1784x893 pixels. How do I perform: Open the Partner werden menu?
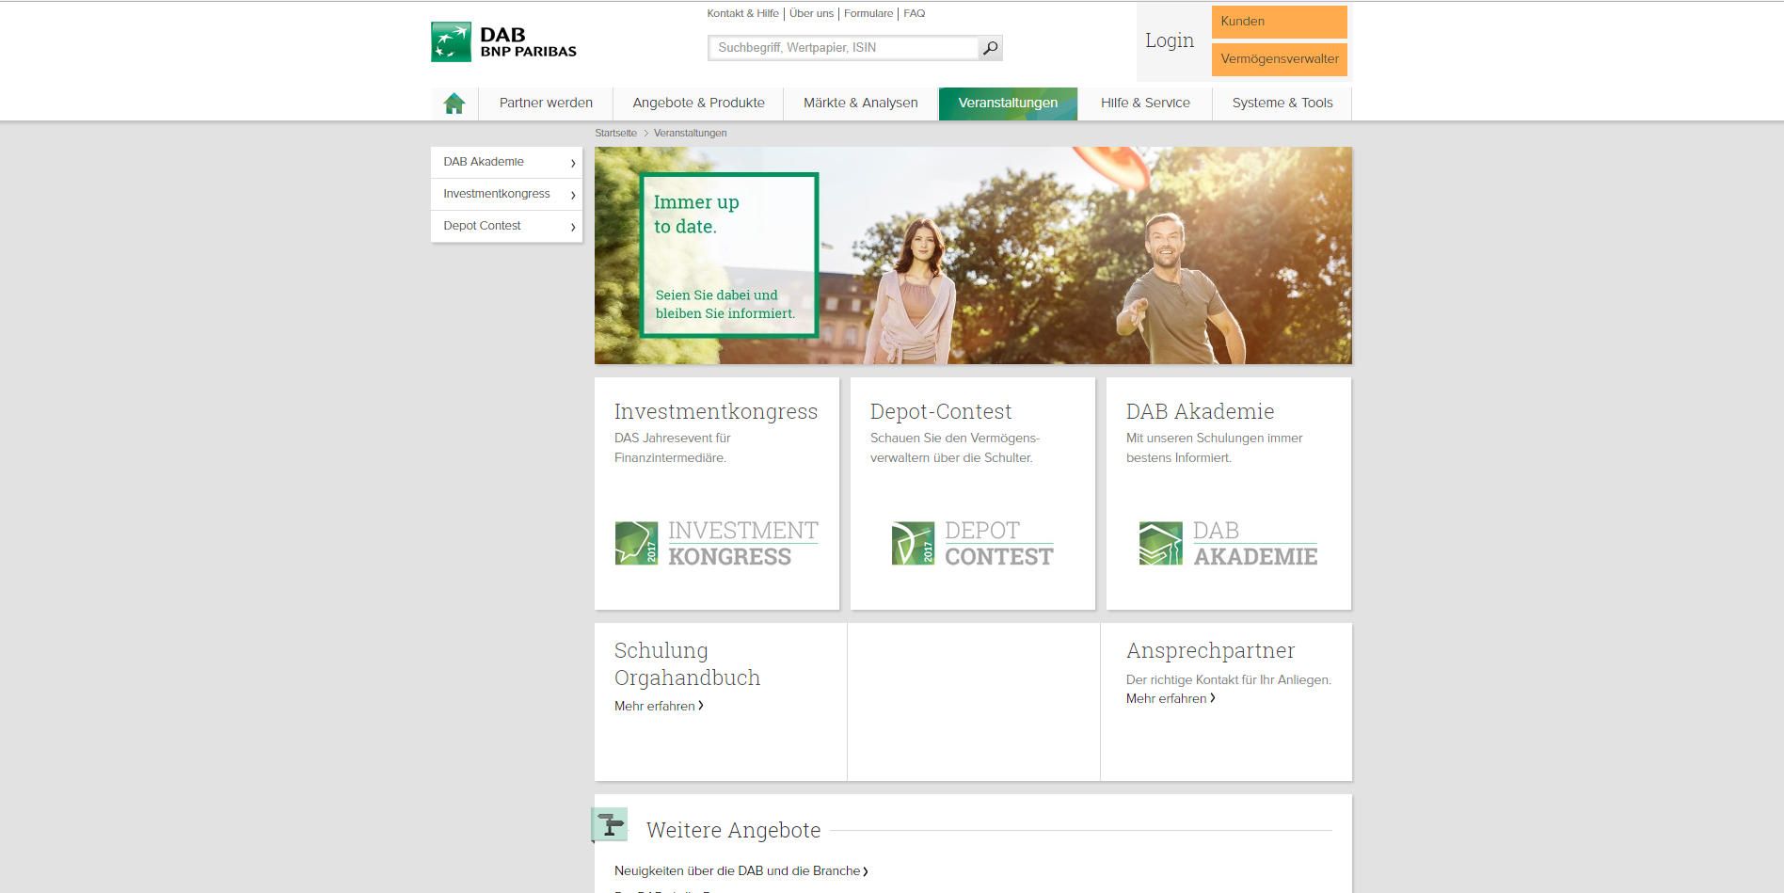[x=546, y=104]
